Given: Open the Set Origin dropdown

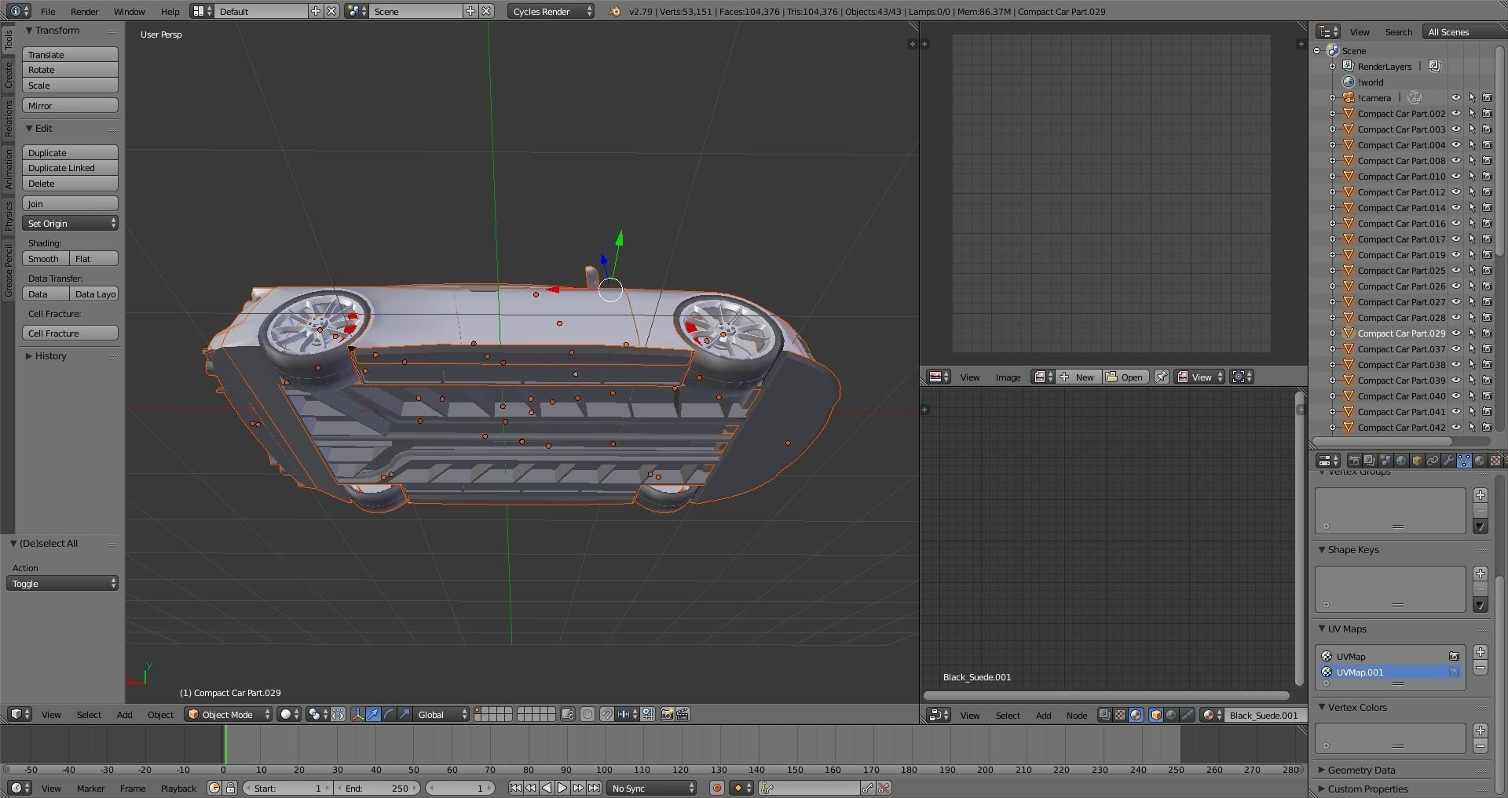Looking at the screenshot, I should (71, 224).
